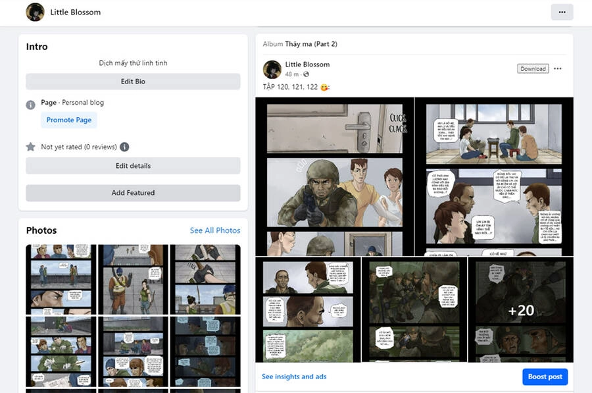Click the Page info icon in Intro

(x=30, y=105)
